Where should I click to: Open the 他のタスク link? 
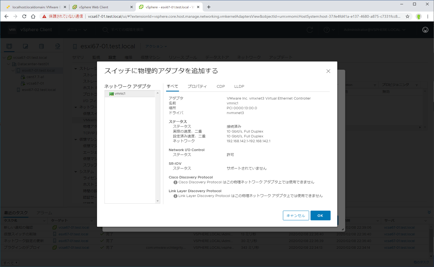tap(421, 262)
